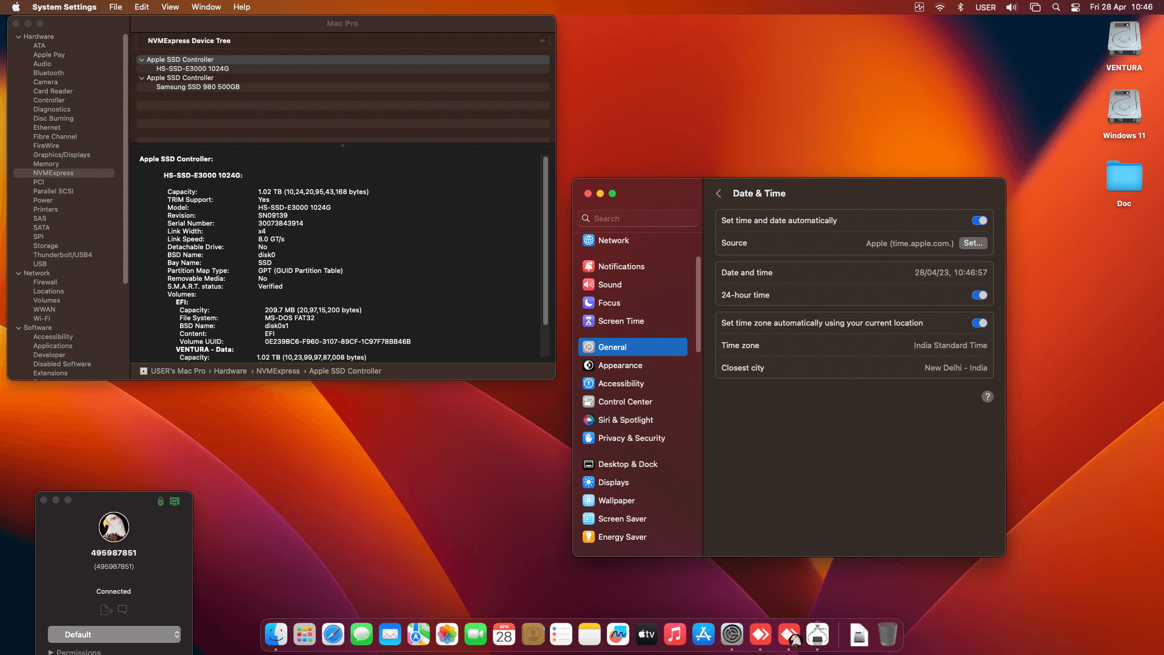Open the File menu

click(x=115, y=7)
